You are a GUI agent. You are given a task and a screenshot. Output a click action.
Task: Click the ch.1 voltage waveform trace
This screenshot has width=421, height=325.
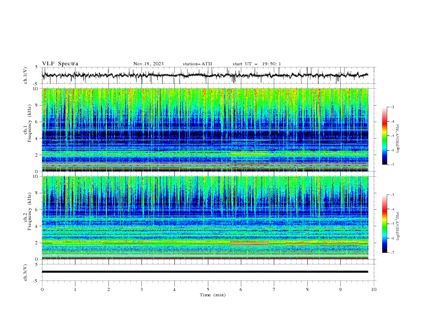pos(205,75)
